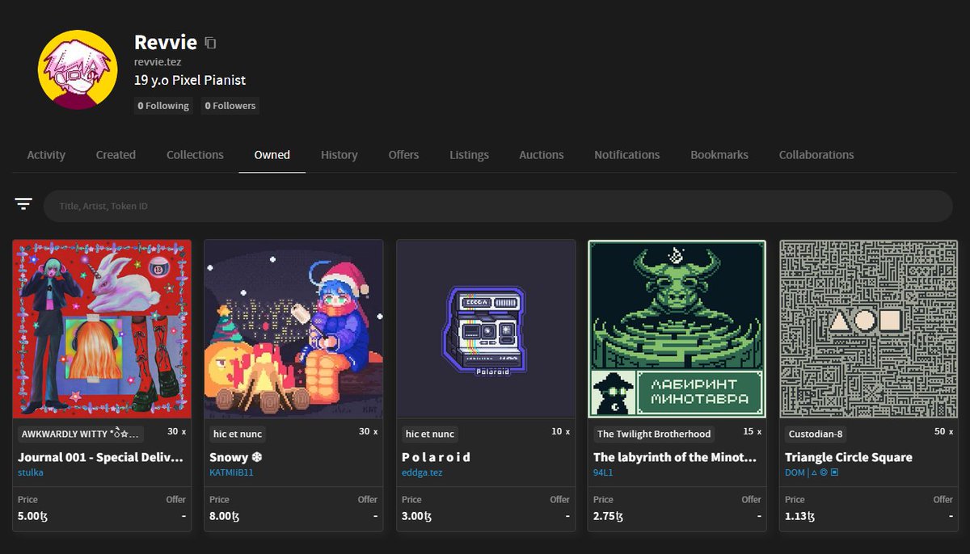Click Revvie's profile avatar
The image size is (970, 554).
(78, 69)
